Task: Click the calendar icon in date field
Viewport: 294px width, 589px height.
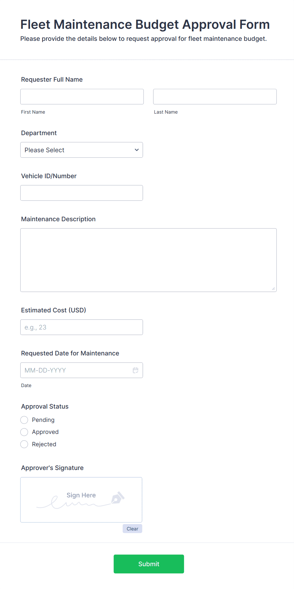Action: tap(136, 370)
